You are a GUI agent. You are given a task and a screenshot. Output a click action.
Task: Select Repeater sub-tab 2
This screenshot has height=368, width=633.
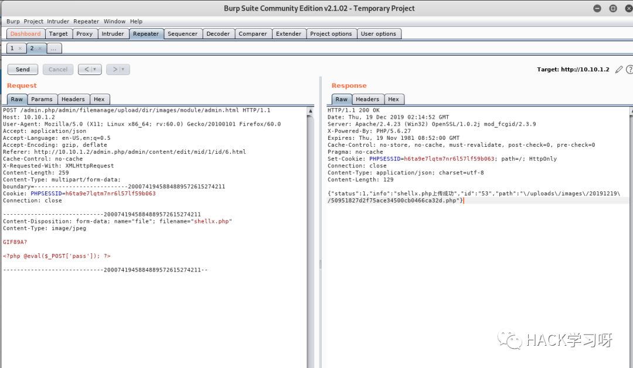click(x=32, y=49)
